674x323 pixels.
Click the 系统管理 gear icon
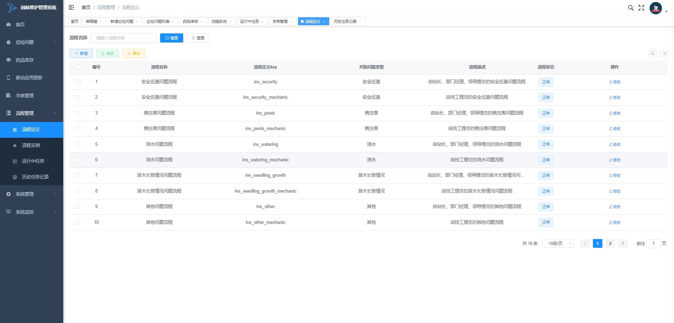(x=8, y=194)
